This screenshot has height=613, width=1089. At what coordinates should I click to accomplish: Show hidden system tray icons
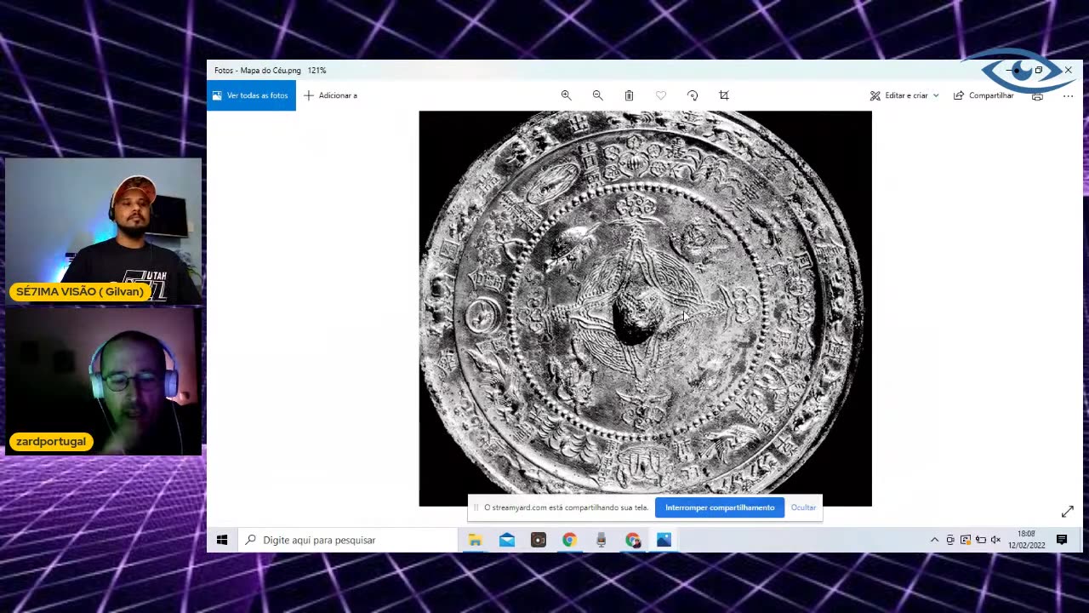(934, 540)
